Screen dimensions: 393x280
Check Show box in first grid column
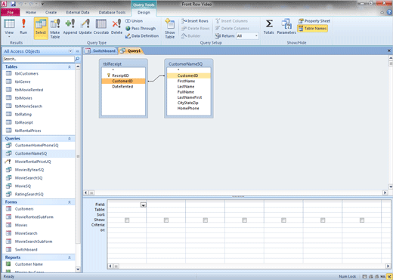(x=127, y=220)
